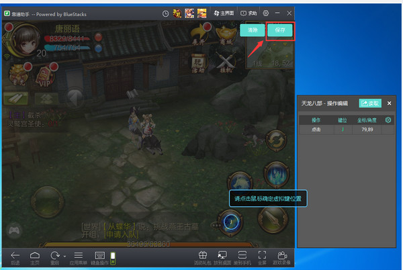The image size is (403, 270).
Task: Open the 首充 first recharge icon
Action: click(19, 75)
